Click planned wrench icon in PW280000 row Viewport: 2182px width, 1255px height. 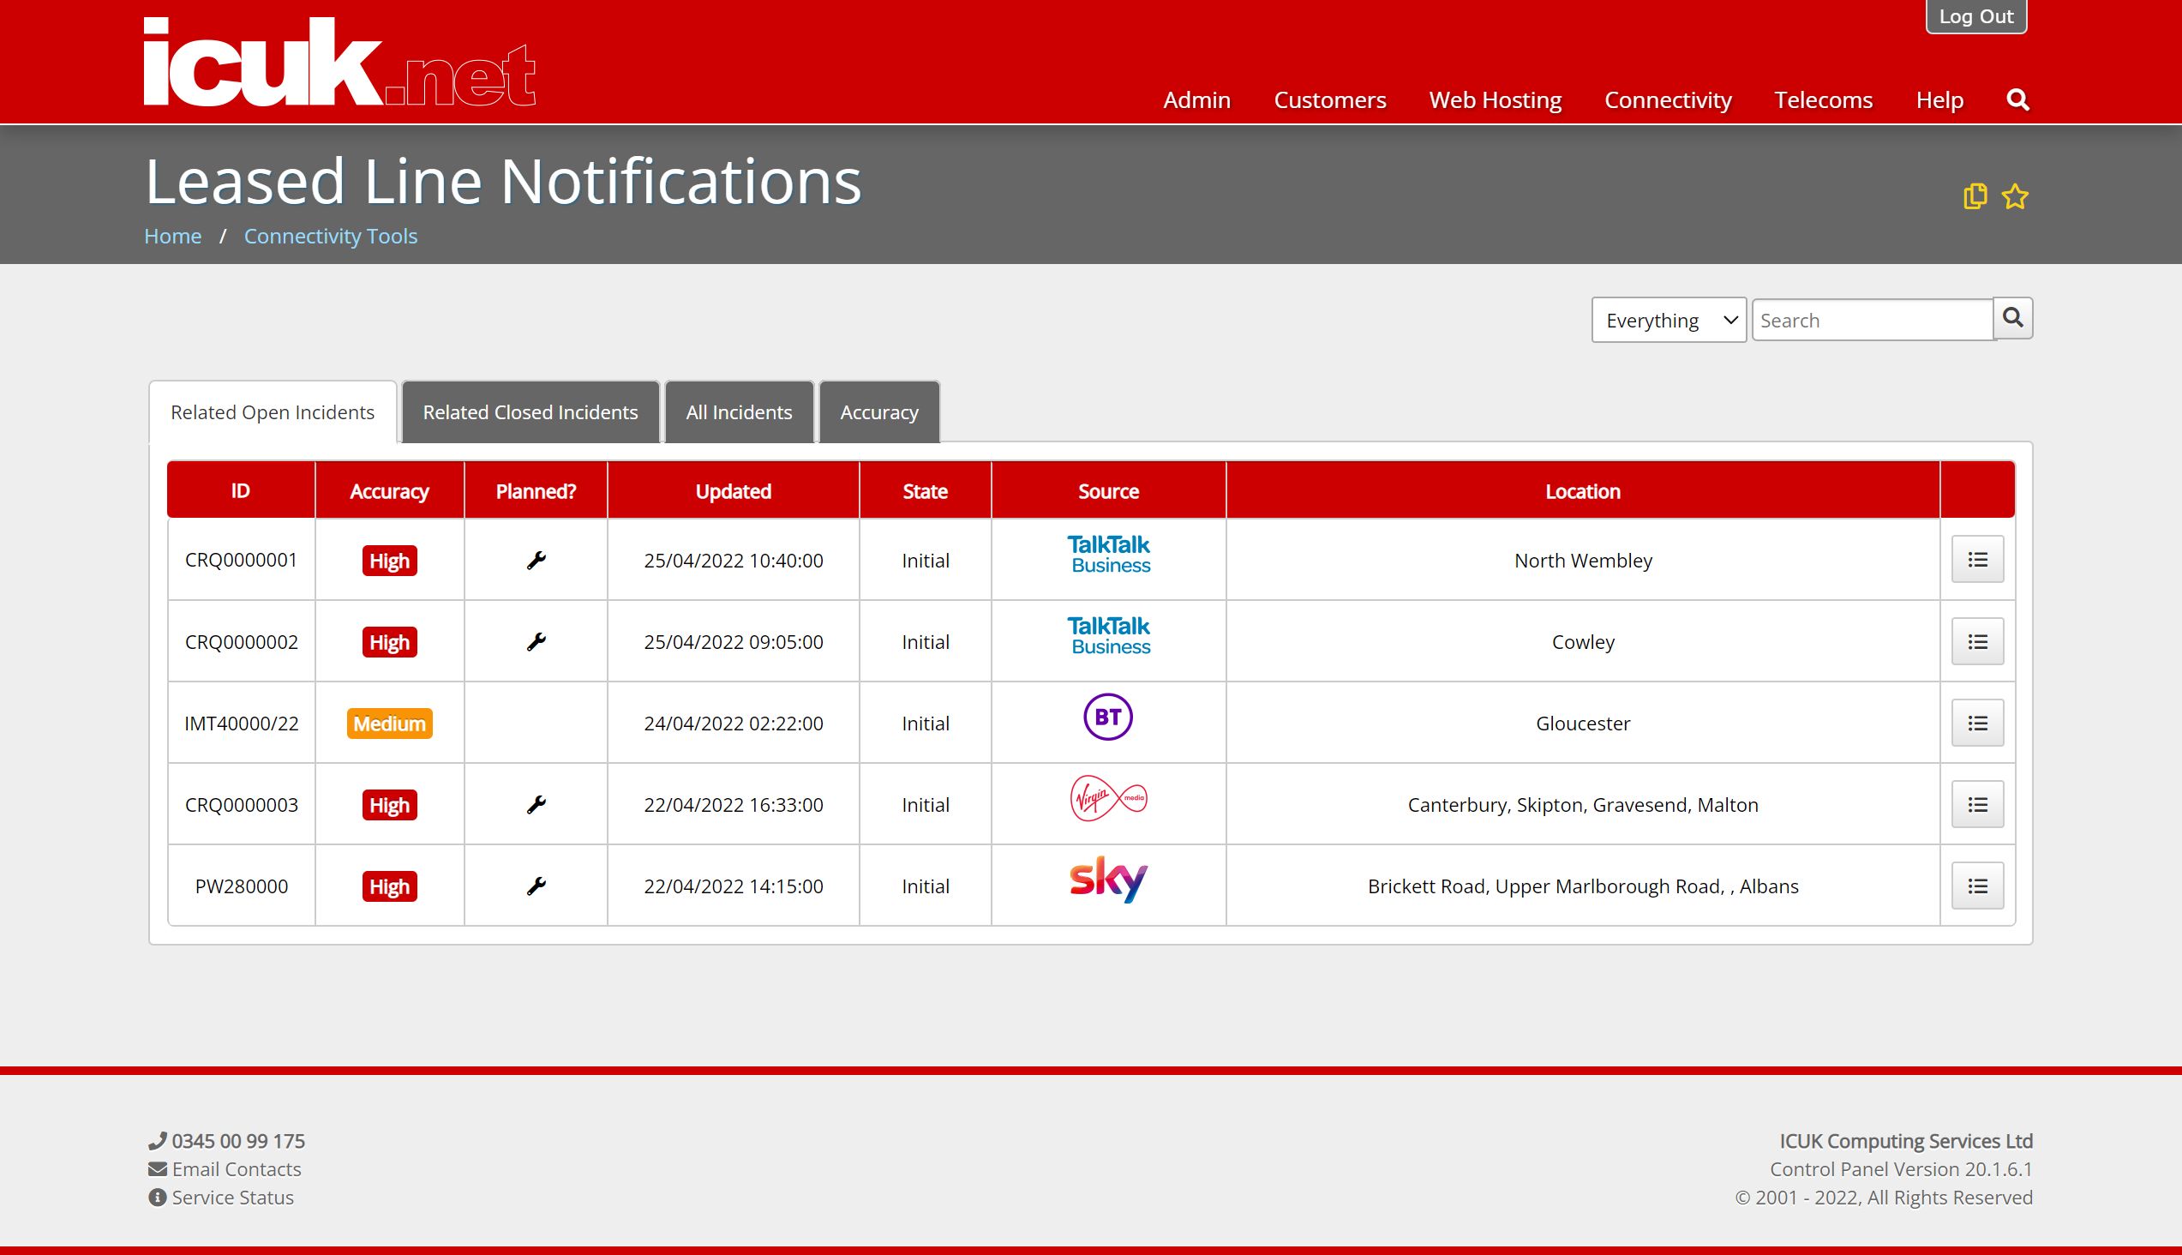(x=536, y=886)
